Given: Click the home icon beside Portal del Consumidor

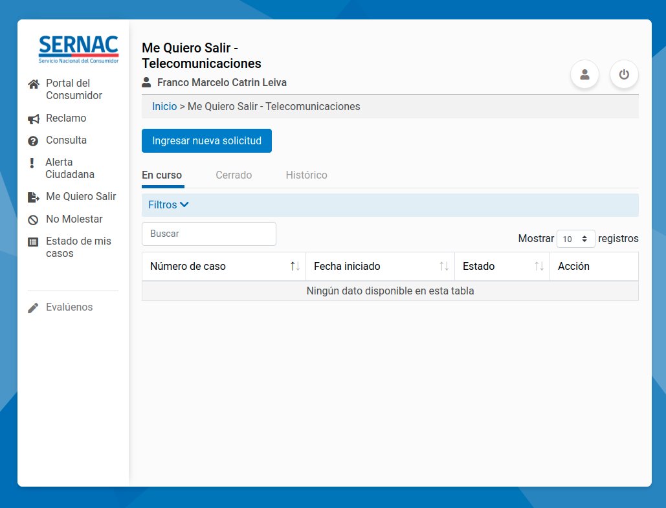Looking at the screenshot, I should tap(34, 84).
